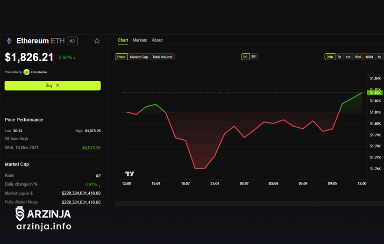Add Ethereum to favorites with star icon

[x=97, y=41]
